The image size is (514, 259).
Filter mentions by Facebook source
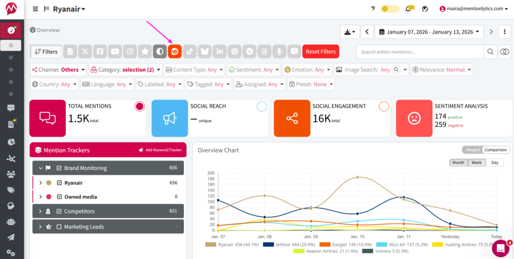tap(100, 52)
